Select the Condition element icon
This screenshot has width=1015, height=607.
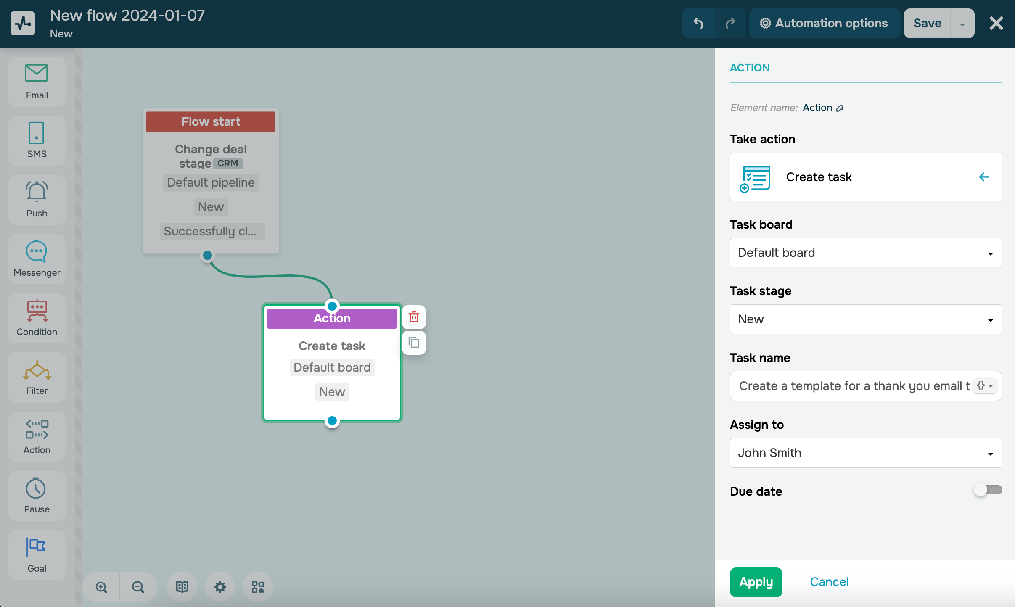37,311
